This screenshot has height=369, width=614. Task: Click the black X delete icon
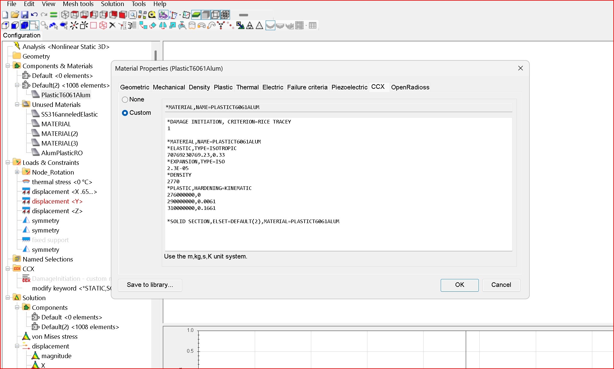tap(112, 25)
